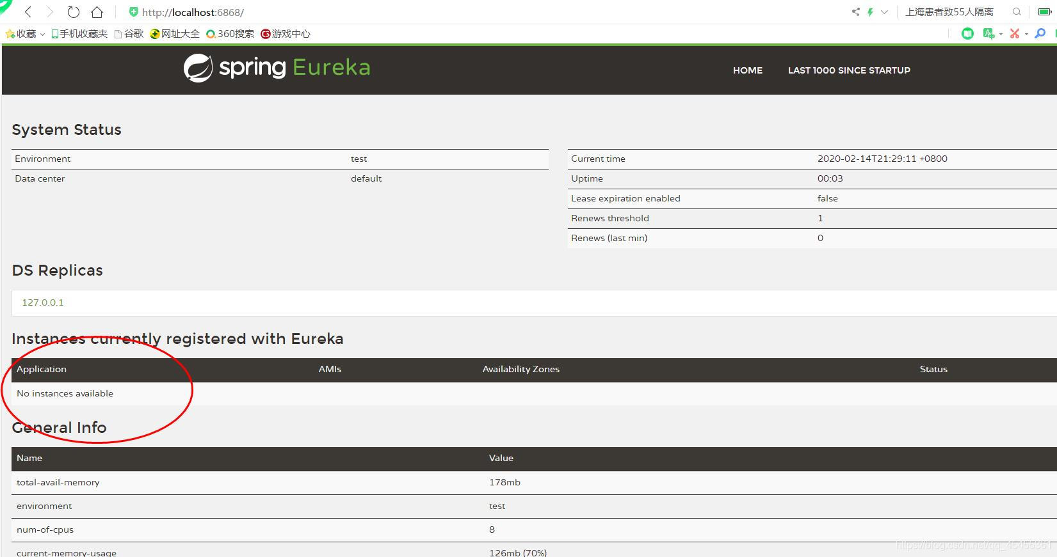Expand the address bar dropdown chevron

(884, 12)
